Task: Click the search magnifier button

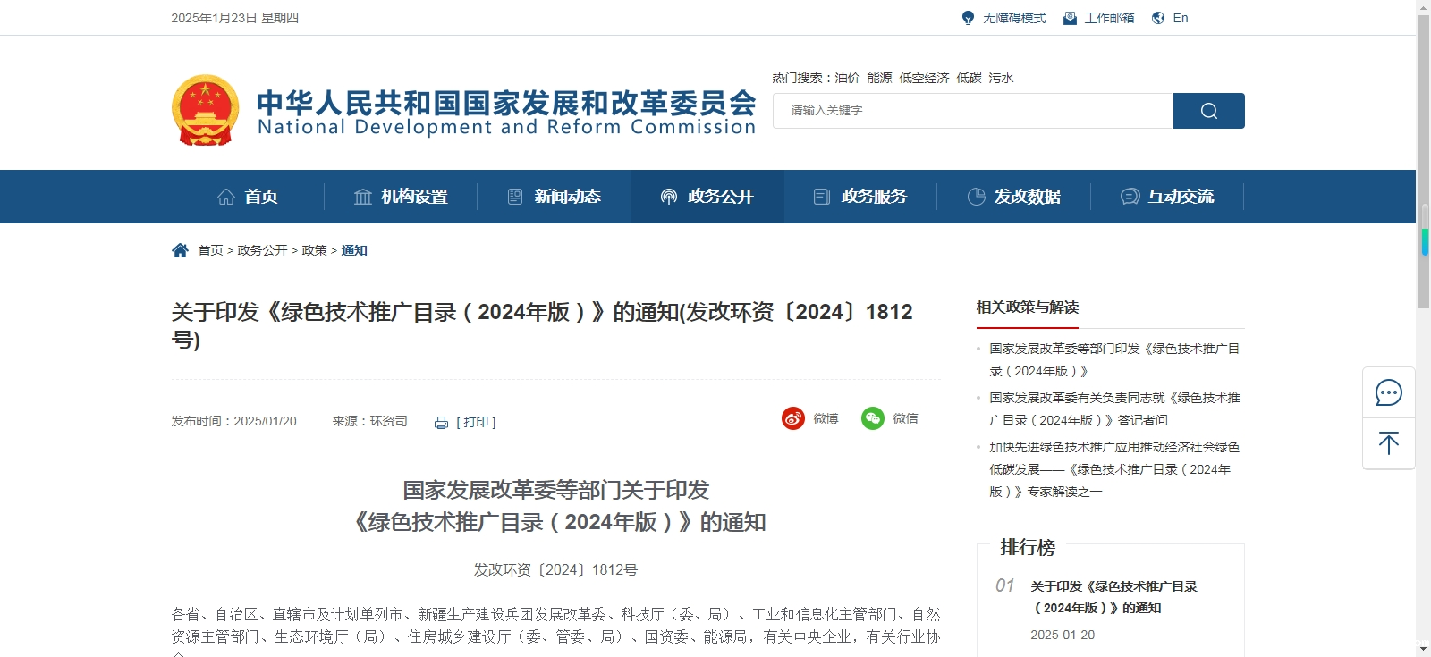Action: [1208, 111]
